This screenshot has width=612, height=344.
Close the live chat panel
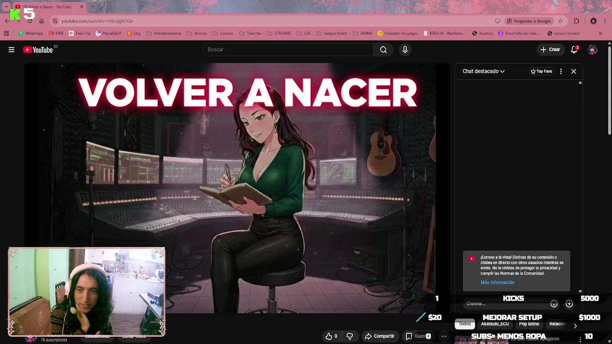click(574, 71)
